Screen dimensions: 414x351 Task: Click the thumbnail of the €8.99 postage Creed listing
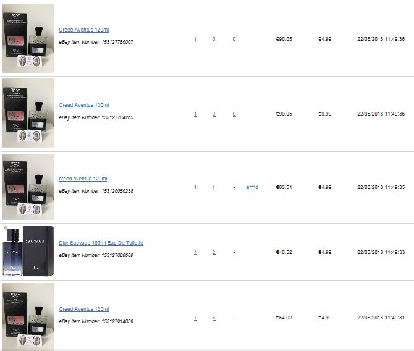pos(28,113)
